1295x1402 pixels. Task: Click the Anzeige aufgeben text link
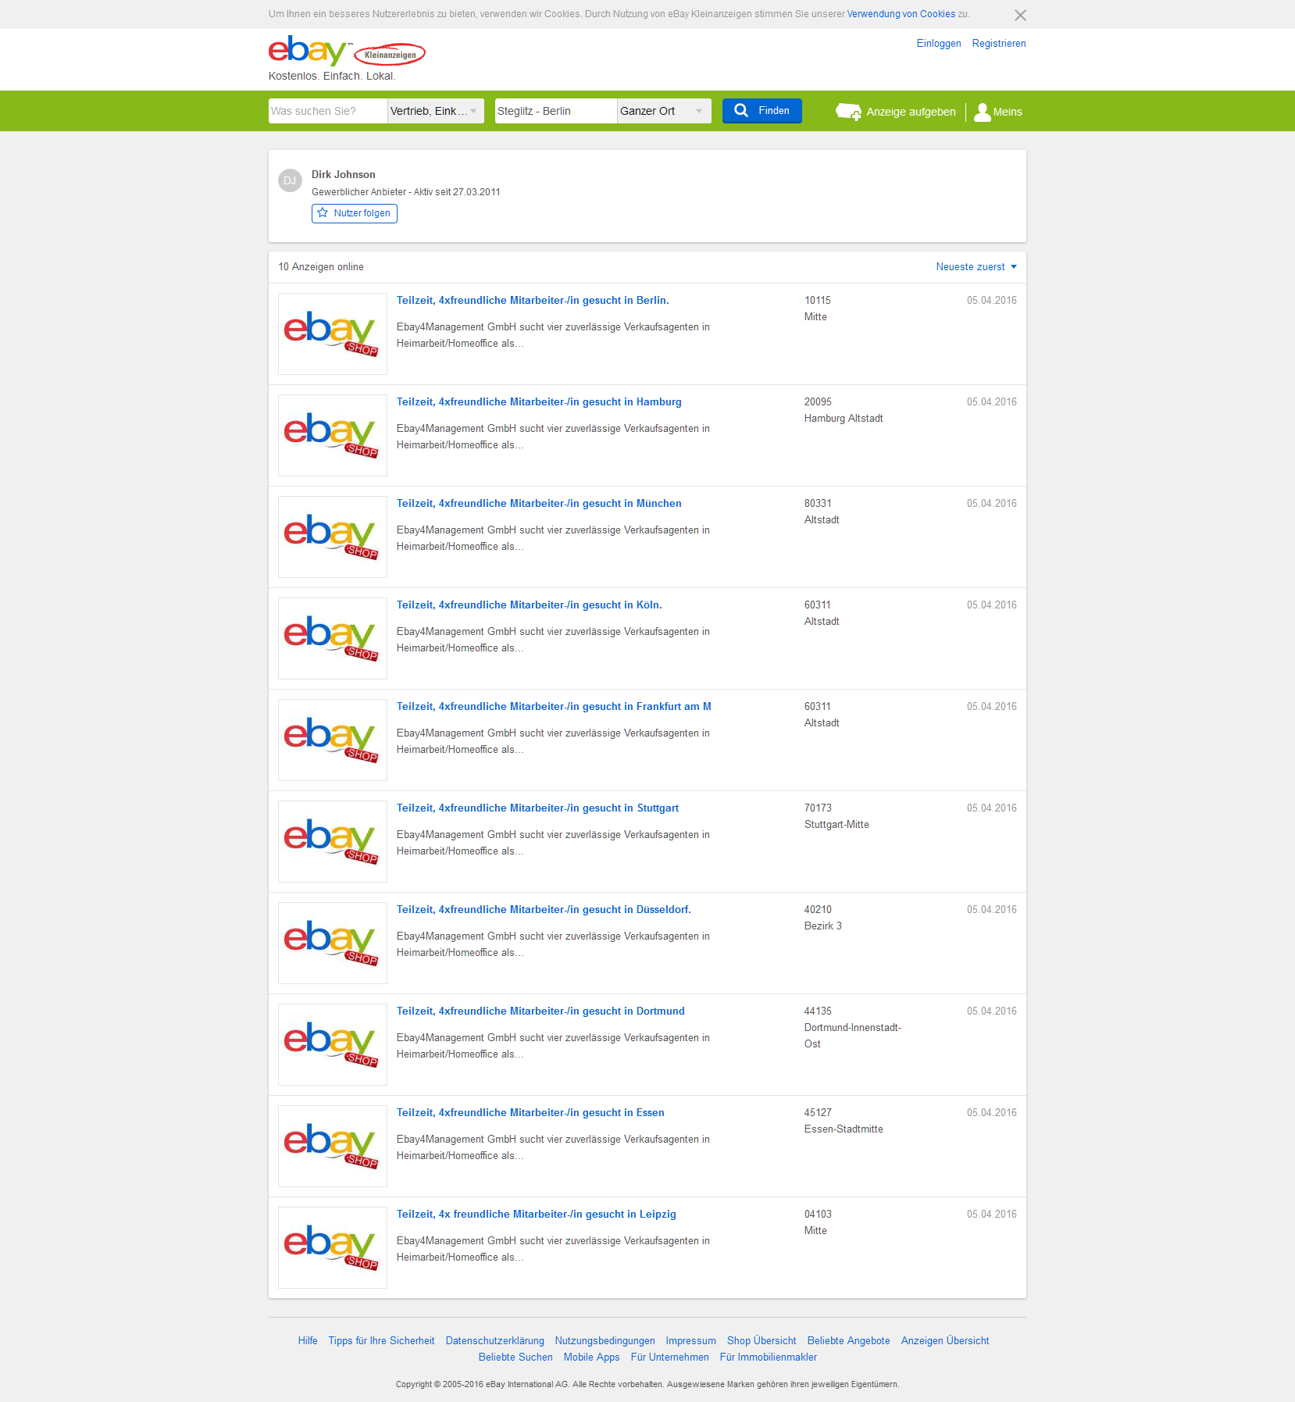tap(911, 112)
